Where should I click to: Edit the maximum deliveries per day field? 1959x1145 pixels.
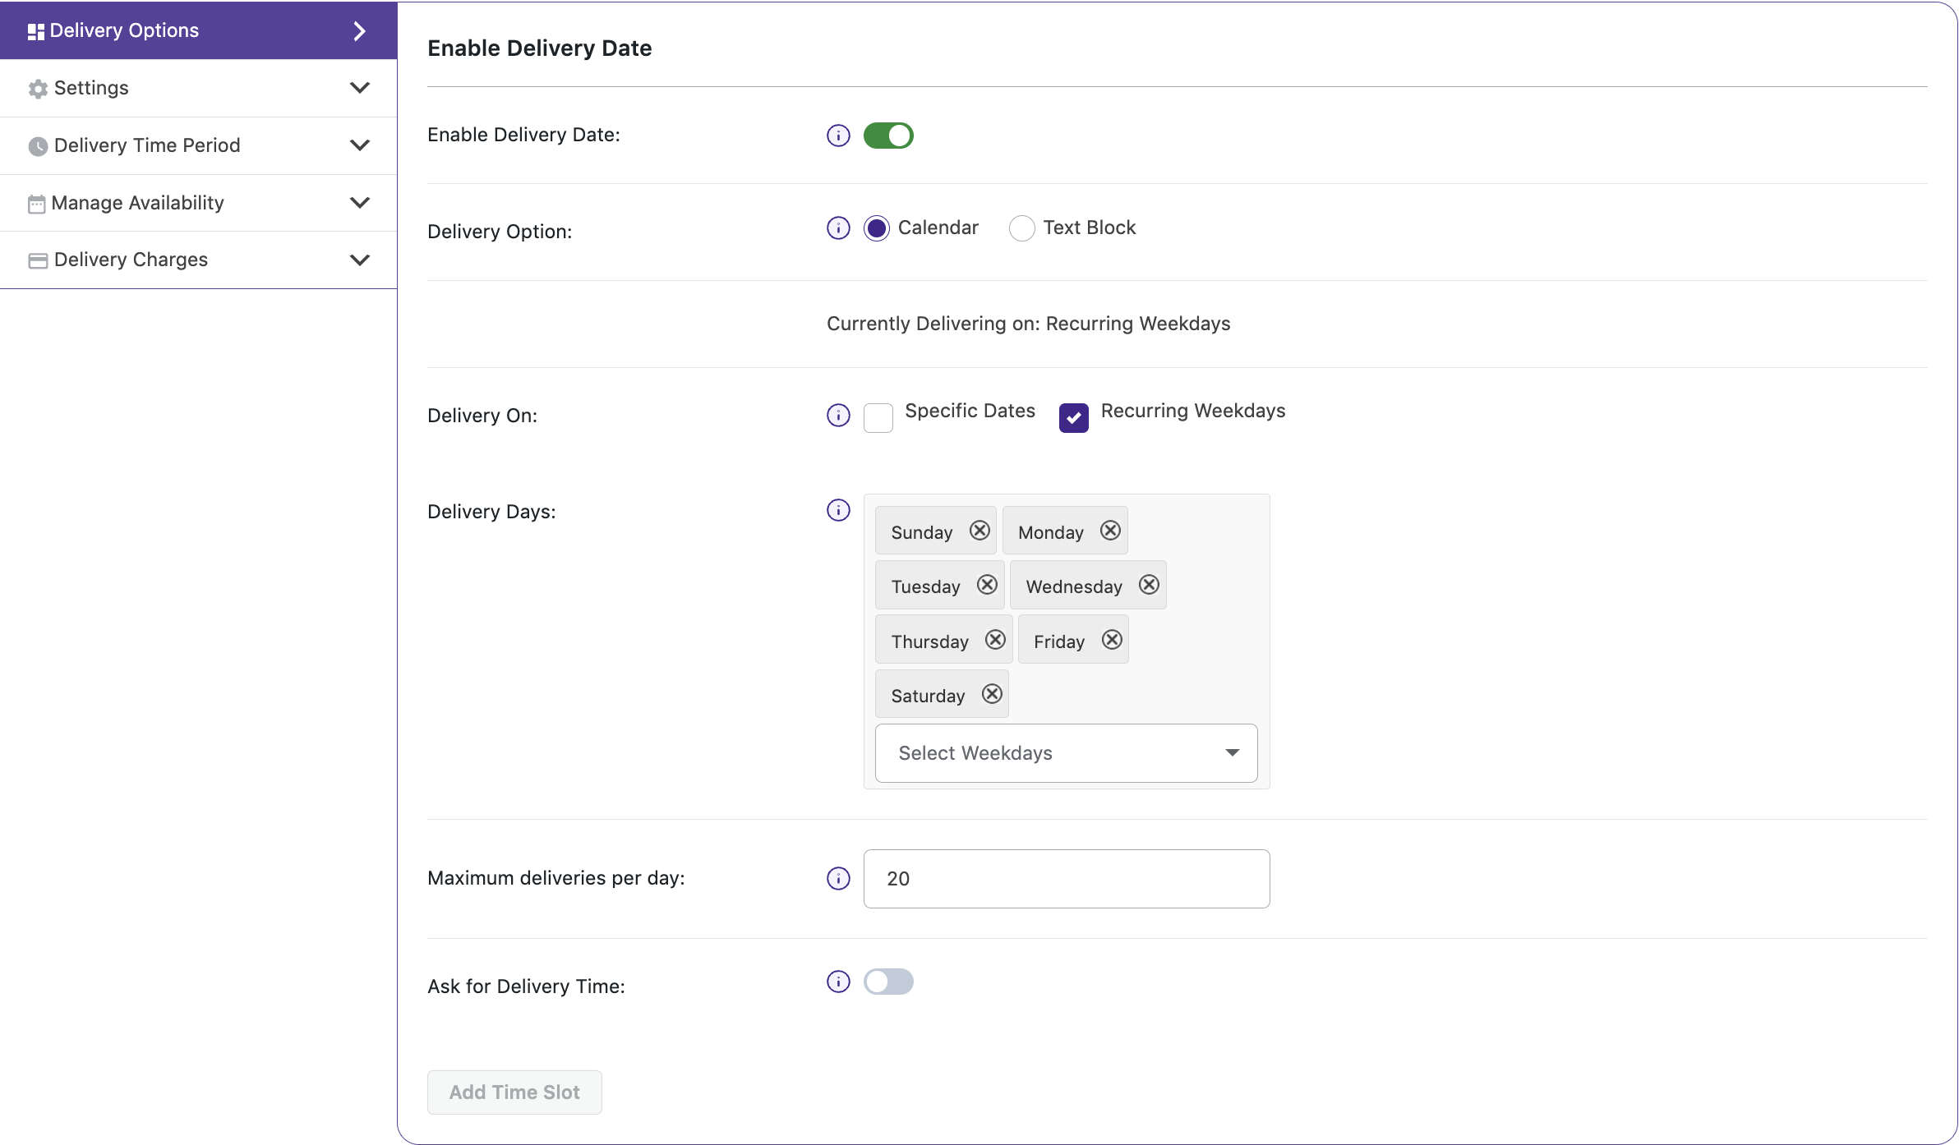click(x=1066, y=878)
